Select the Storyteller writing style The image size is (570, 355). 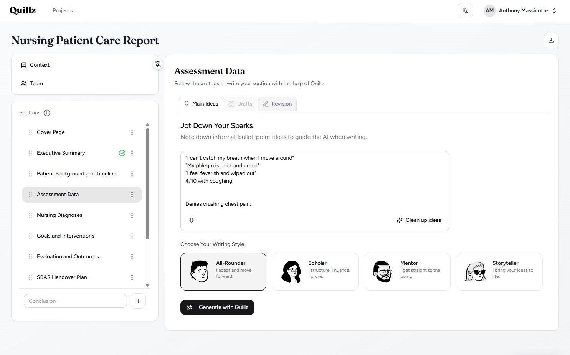coord(499,271)
